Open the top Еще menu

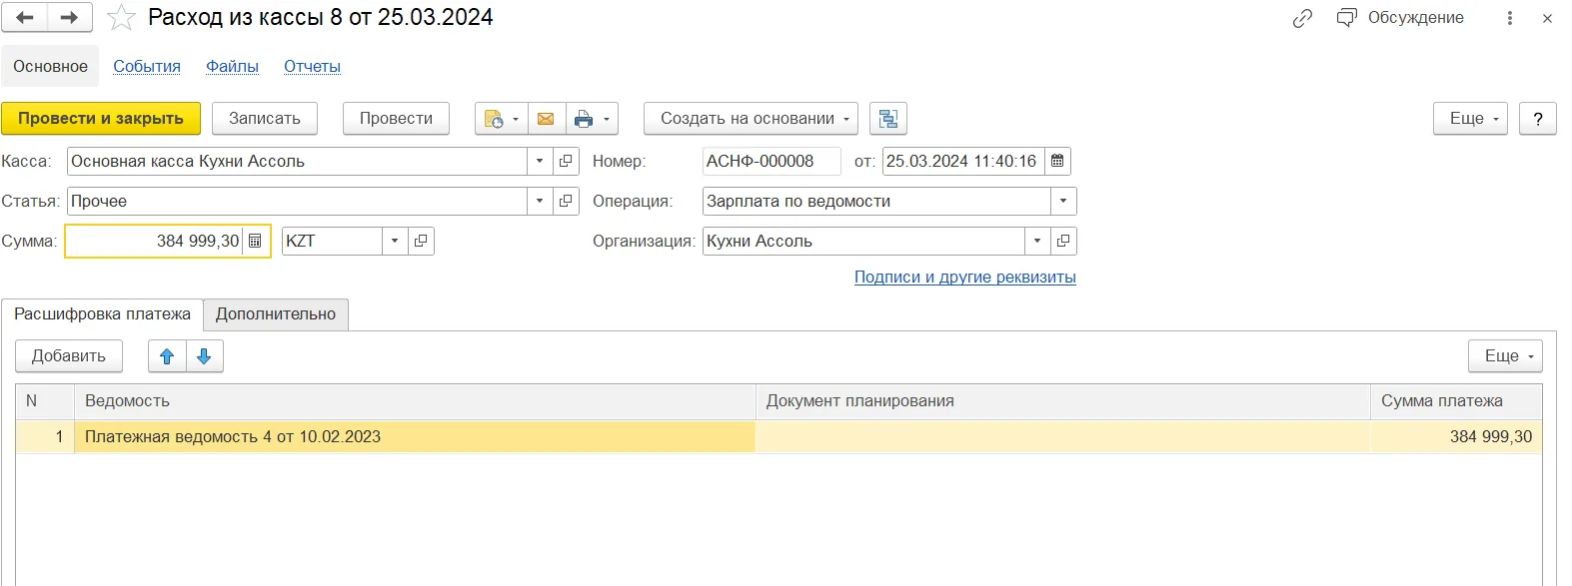[1471, 118]
